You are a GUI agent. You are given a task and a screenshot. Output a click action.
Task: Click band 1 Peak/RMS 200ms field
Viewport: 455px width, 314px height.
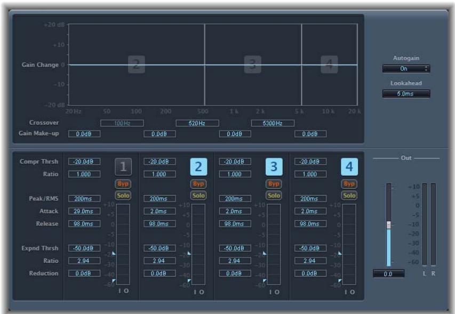pyautogui.click(x=84, y=199)
